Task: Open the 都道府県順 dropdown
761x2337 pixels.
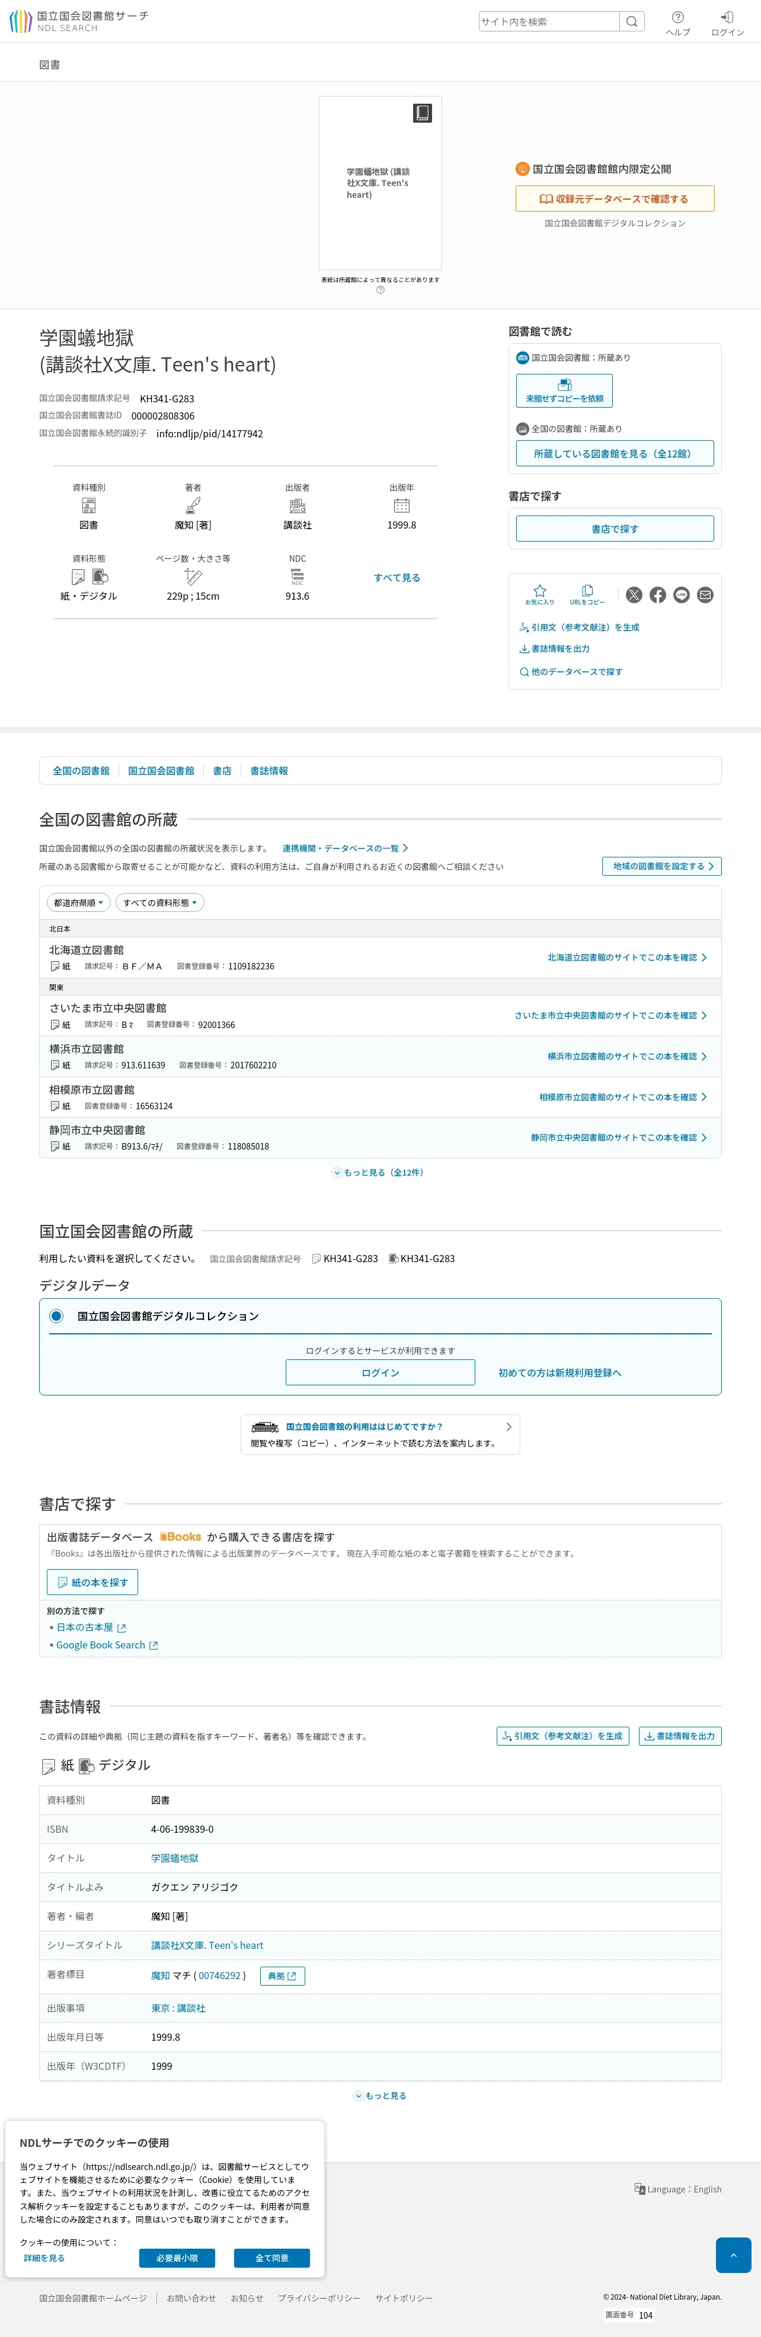Action: 79,902
